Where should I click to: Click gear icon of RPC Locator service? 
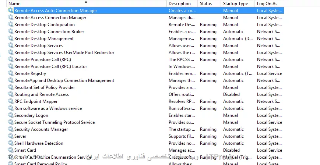(x=11, y=66)
